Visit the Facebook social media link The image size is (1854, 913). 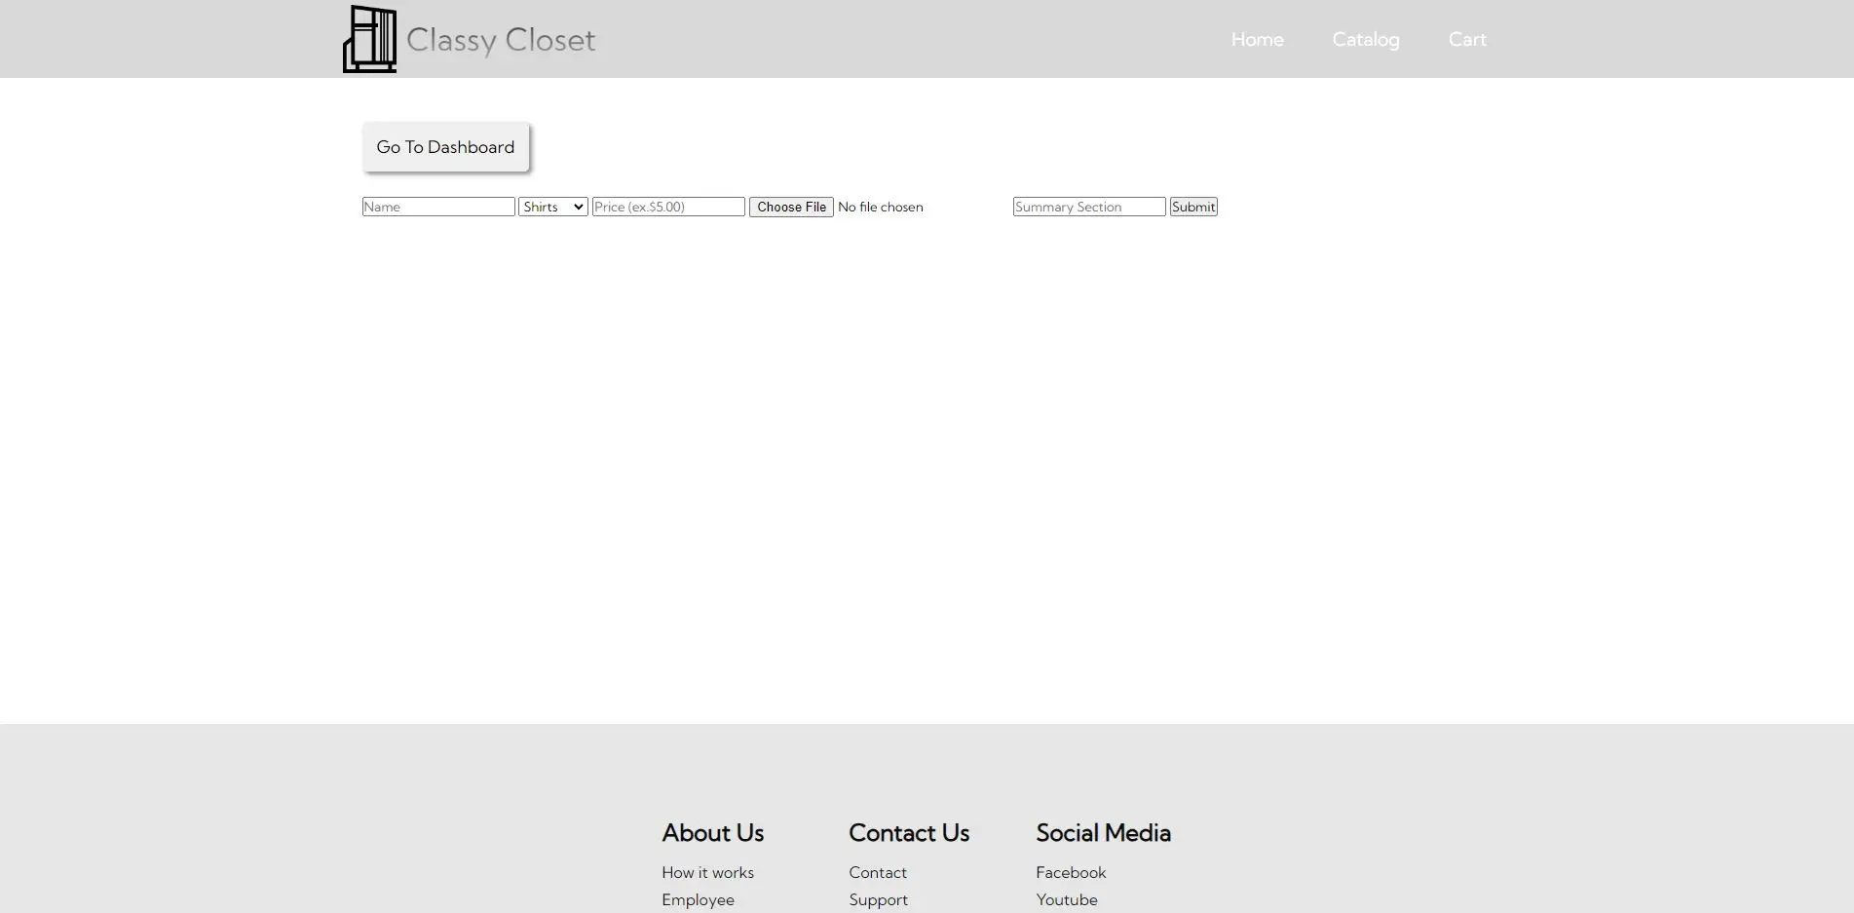(x=1071, y=872)
